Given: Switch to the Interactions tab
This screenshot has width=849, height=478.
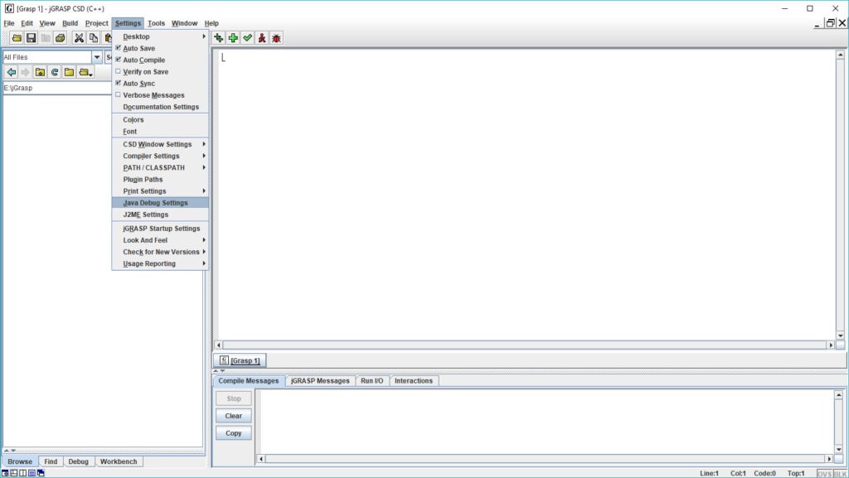Looking at the screenshot, I should pyautogui.click(x=414, y=381).
